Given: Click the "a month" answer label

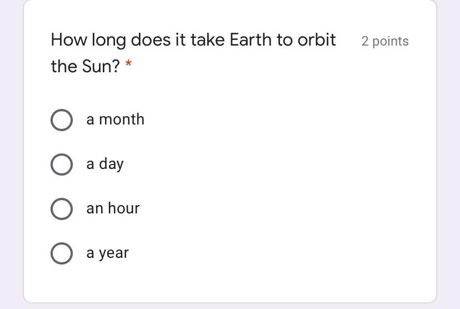Looking at the screenshot, I should (x=115, y=119).
